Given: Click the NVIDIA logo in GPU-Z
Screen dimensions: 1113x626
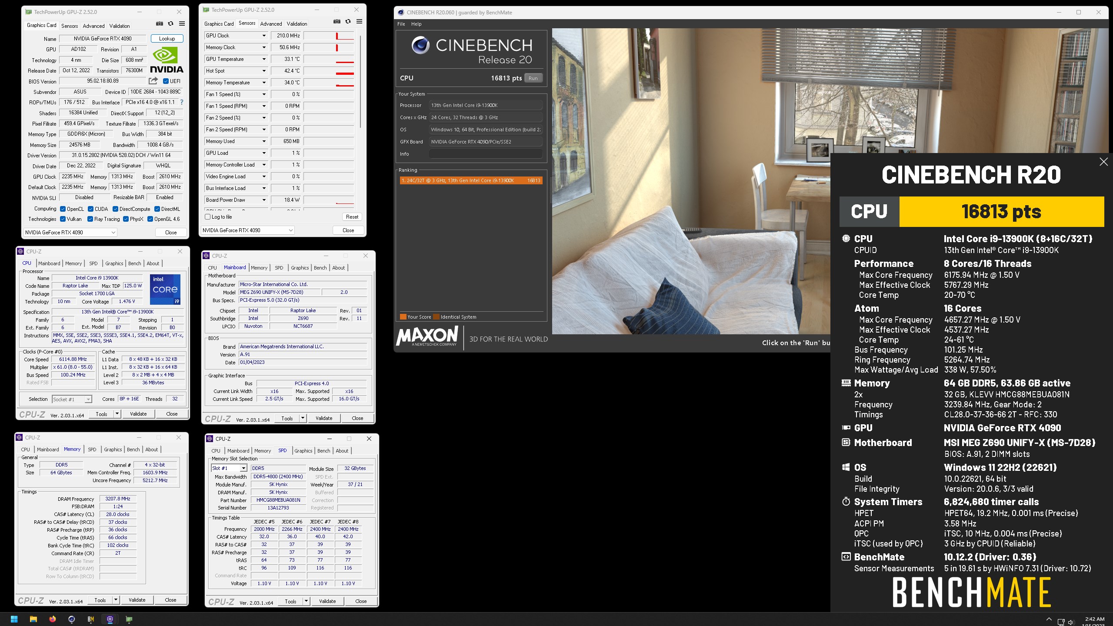Looking at the screenshot, I should [167, 60].
